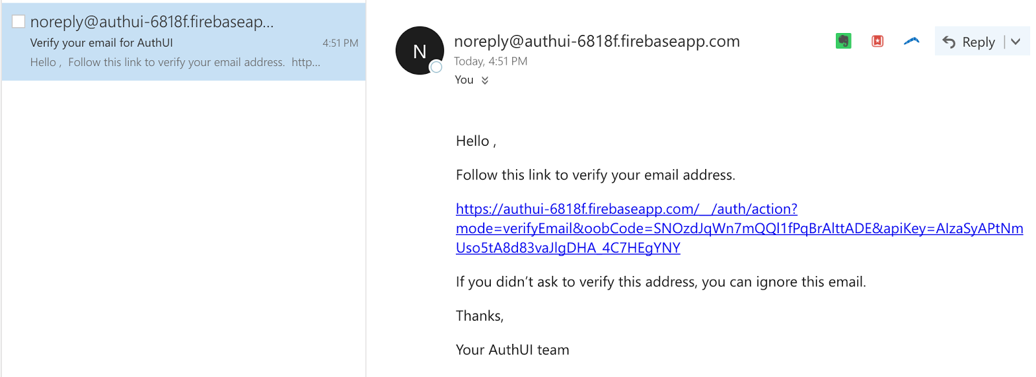This screenshot has height=377, width=1036.
Task: Open the blue Boomerang add-in icon
Action: [912, 41]
